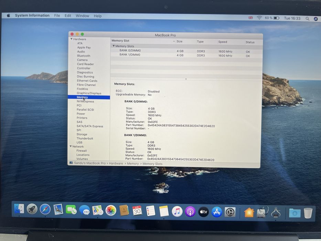Open the input source flag menu
The width and height of the screenshot is (321, 241).
250,18
